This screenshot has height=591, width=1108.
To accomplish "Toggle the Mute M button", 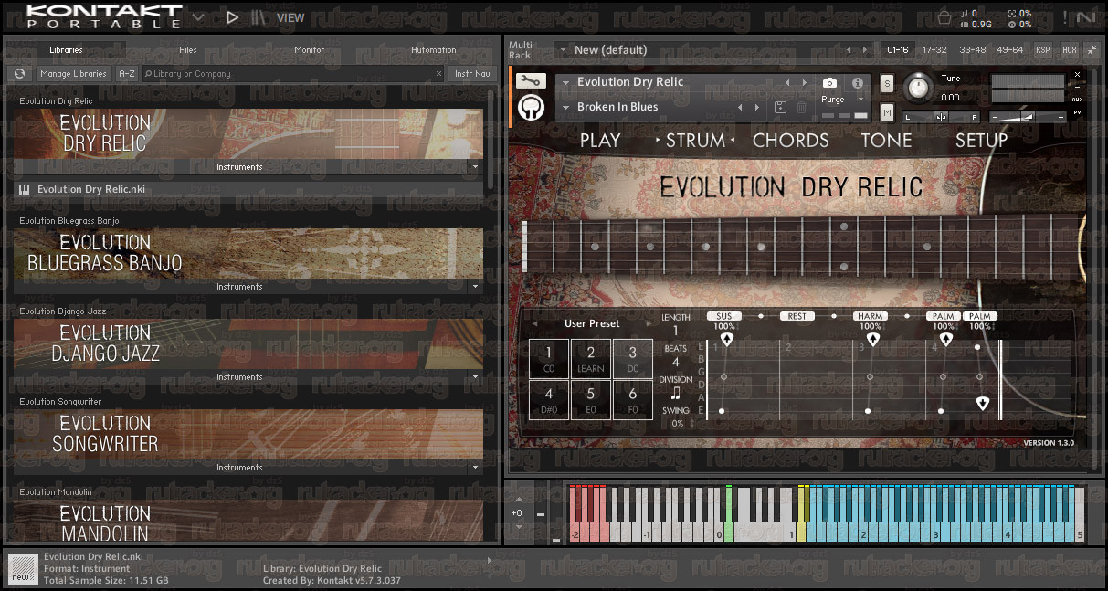I will [x=887, y=112].
